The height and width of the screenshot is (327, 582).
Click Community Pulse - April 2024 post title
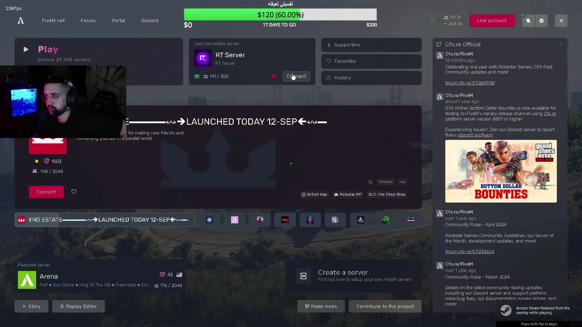pyautogui.click(x=476, y=225)
